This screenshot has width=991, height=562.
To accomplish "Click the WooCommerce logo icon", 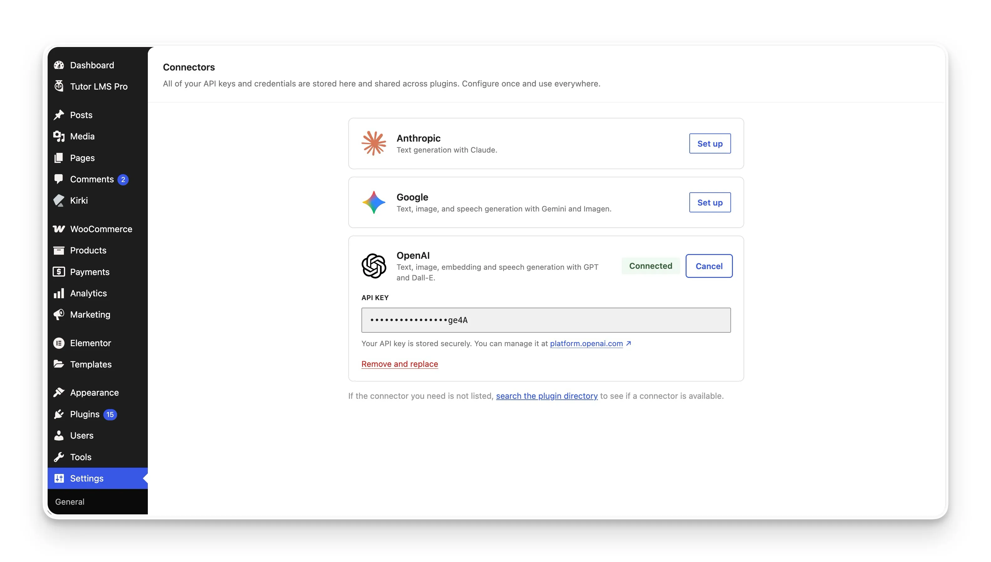I will point(59,229).
